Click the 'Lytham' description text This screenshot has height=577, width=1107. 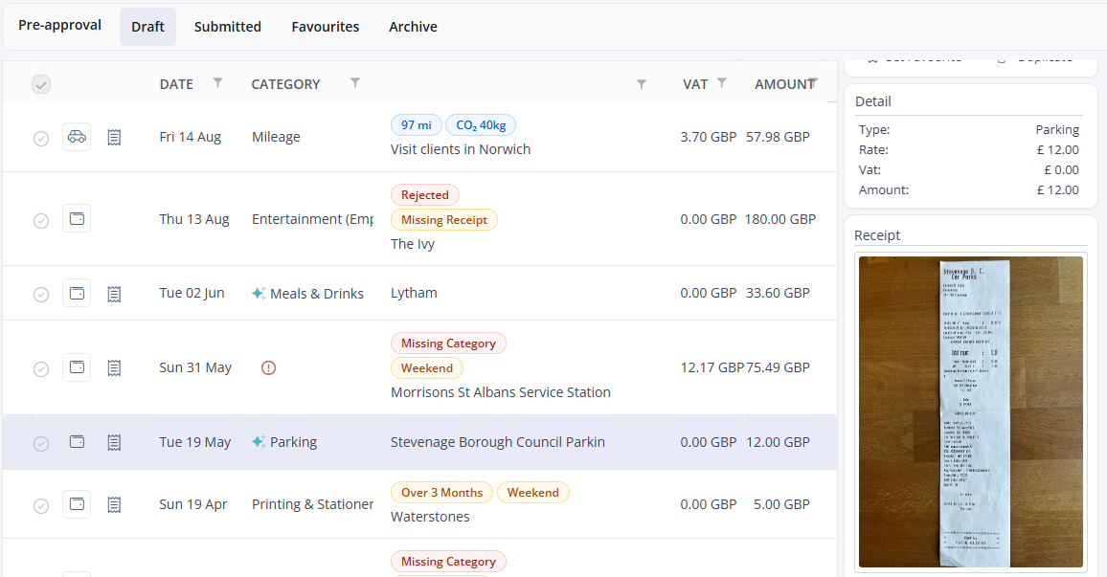[x=414, y=293]
